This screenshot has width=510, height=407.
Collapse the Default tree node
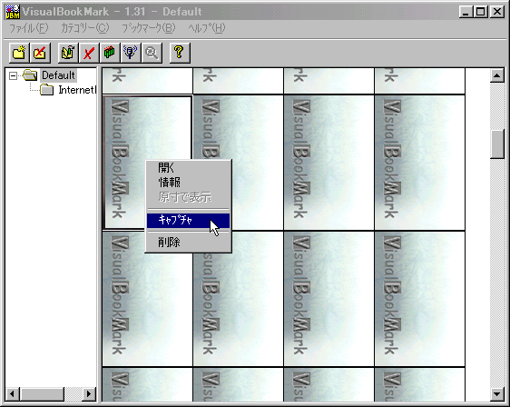(x=13, y=76)
